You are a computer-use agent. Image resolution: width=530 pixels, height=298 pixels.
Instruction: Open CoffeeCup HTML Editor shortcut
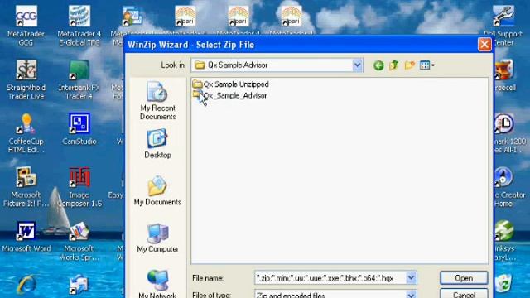tap(26, 133)
